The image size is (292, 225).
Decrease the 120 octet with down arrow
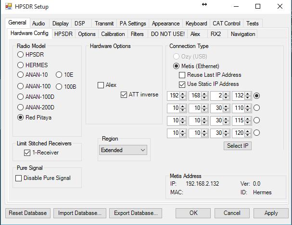[x=248, y=135]
